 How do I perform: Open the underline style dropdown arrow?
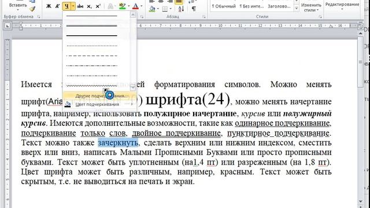click(x=73, y=6)
